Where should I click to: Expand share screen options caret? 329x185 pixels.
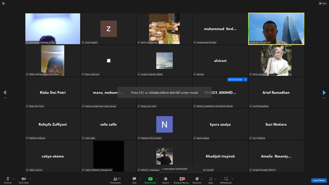pyautogui.click(x=157, y=179)
